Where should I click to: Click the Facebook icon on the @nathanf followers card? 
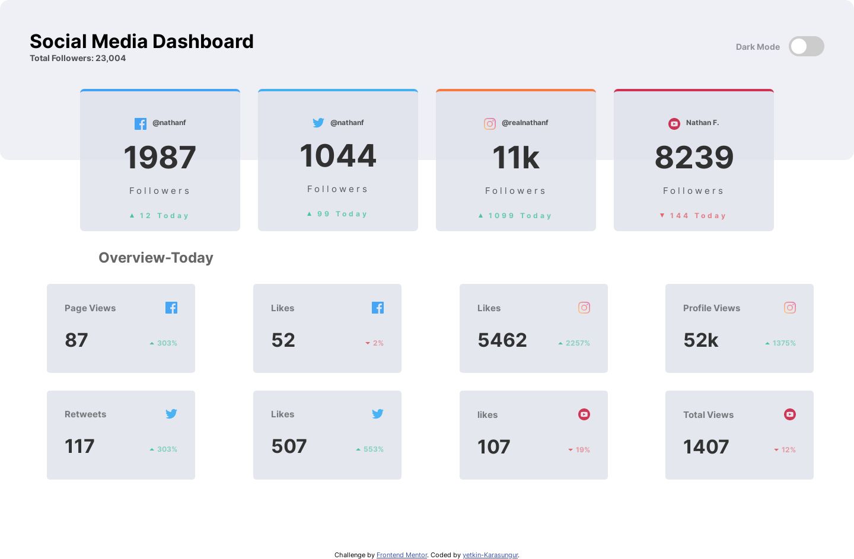(x=141, y=123)
